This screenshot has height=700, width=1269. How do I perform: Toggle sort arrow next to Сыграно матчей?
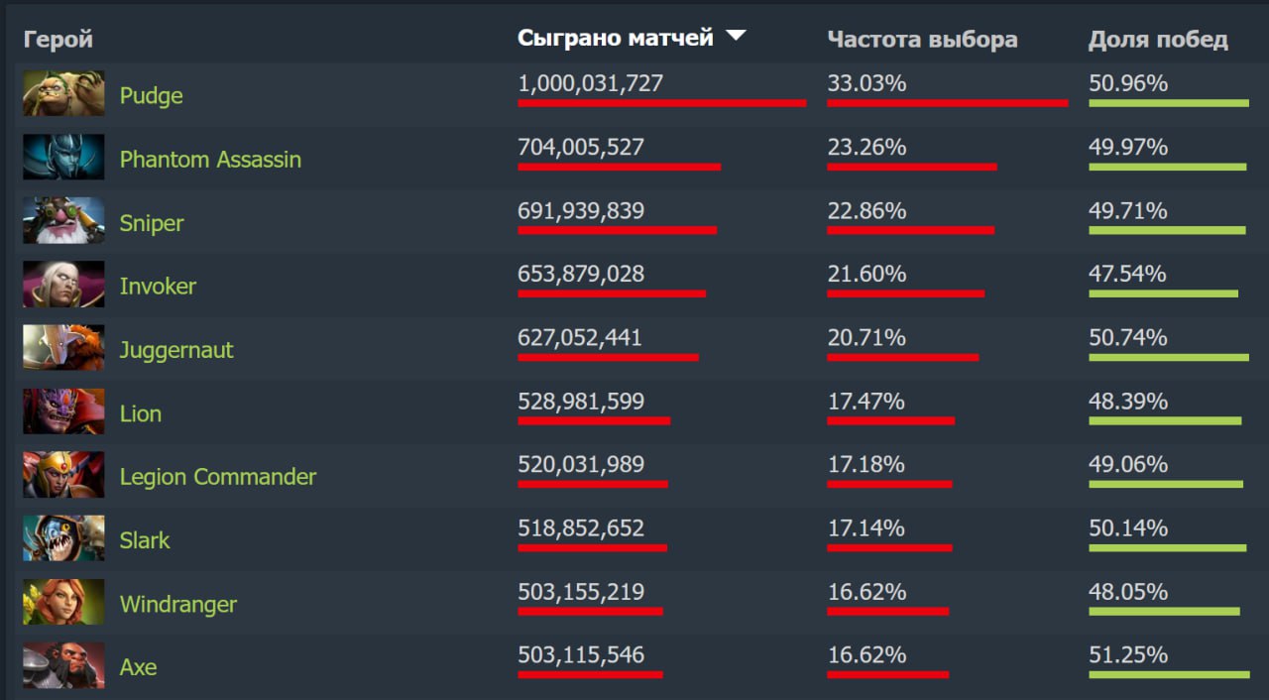coord(735,37)
